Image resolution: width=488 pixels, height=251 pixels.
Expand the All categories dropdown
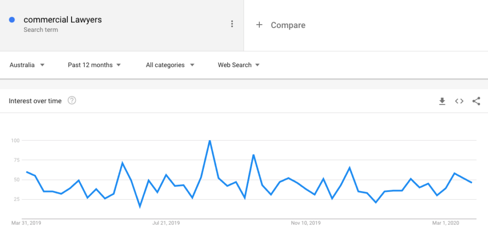(x=170, y=65)
